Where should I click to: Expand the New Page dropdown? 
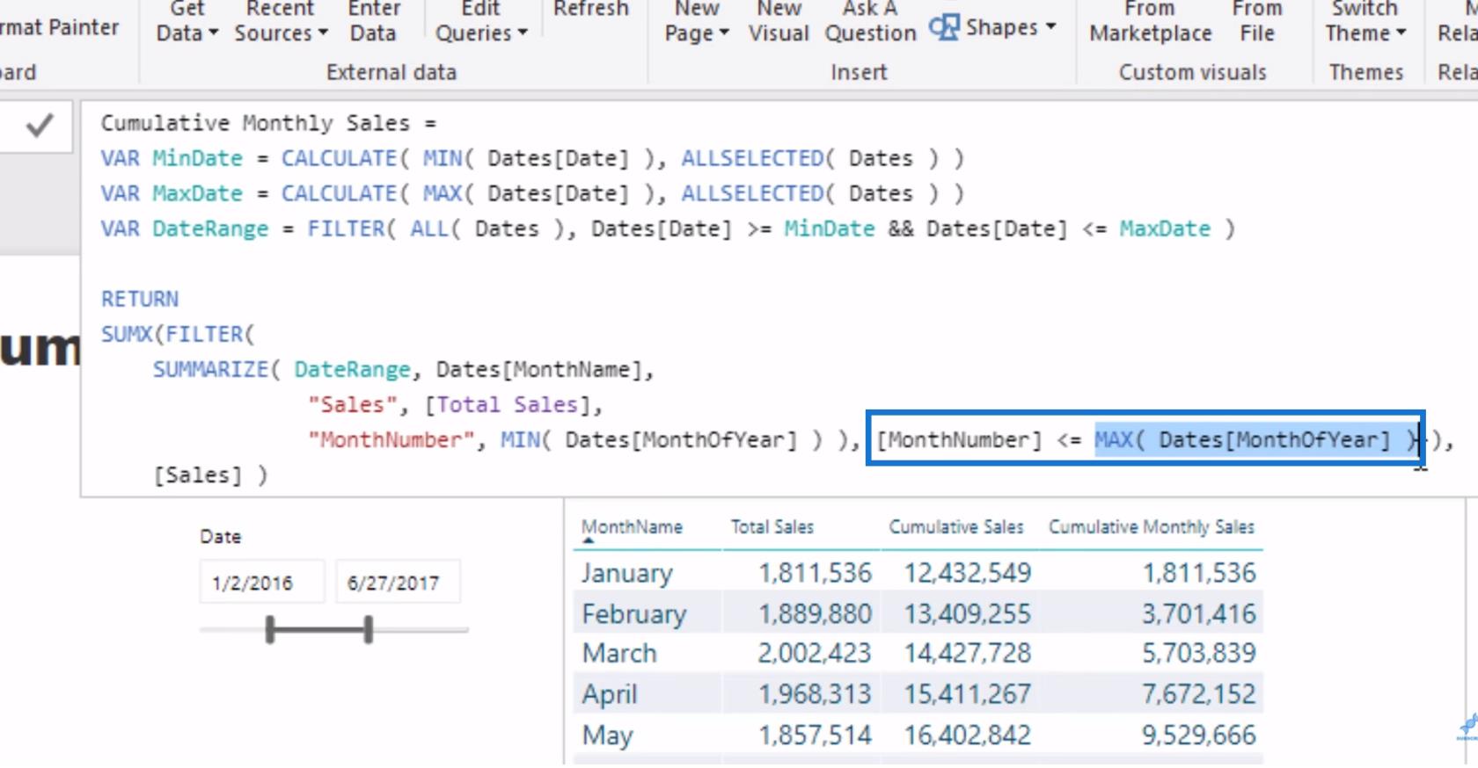point(697,22)
